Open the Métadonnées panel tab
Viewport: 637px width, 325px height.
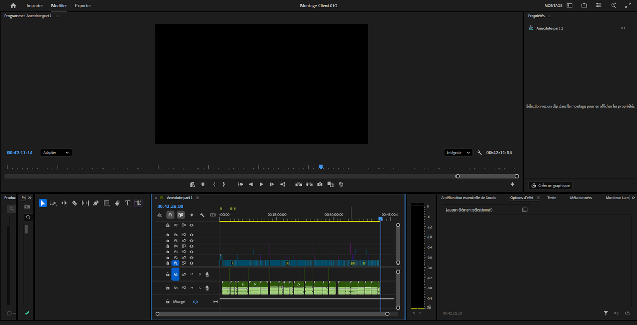pyautogui.click(x=581, y=198)
